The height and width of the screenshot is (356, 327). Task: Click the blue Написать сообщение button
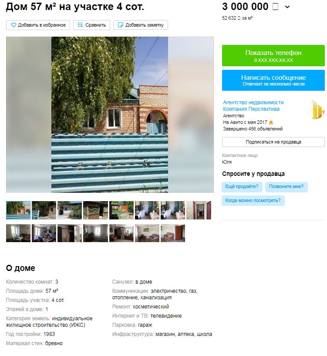tap(273, 80)
